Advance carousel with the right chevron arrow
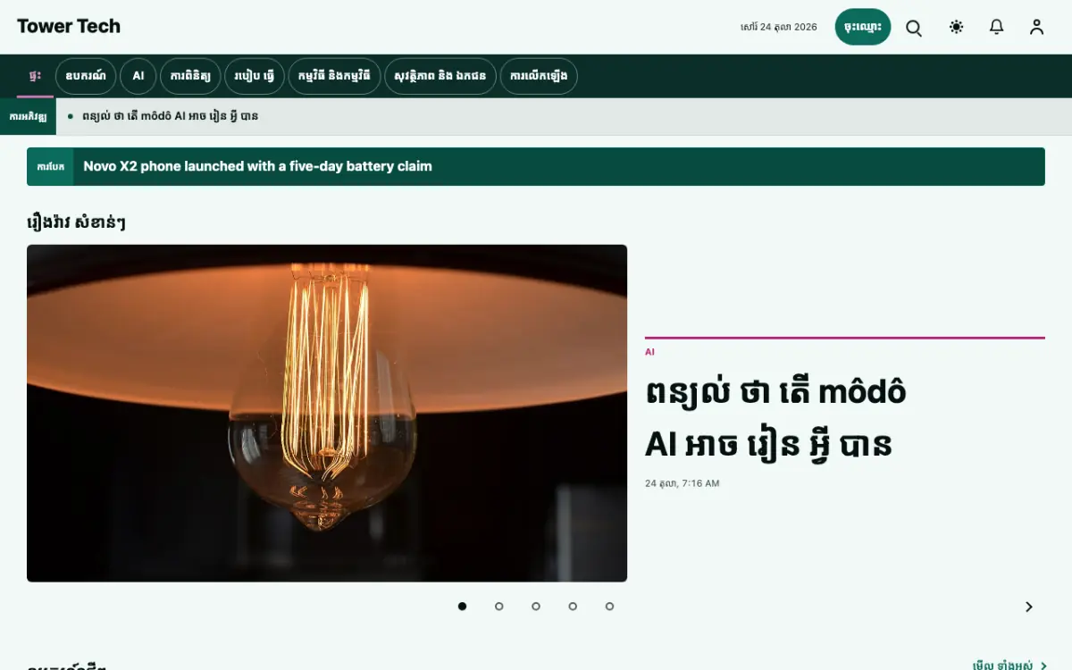1072x670 pixels. pos(1029,607)
